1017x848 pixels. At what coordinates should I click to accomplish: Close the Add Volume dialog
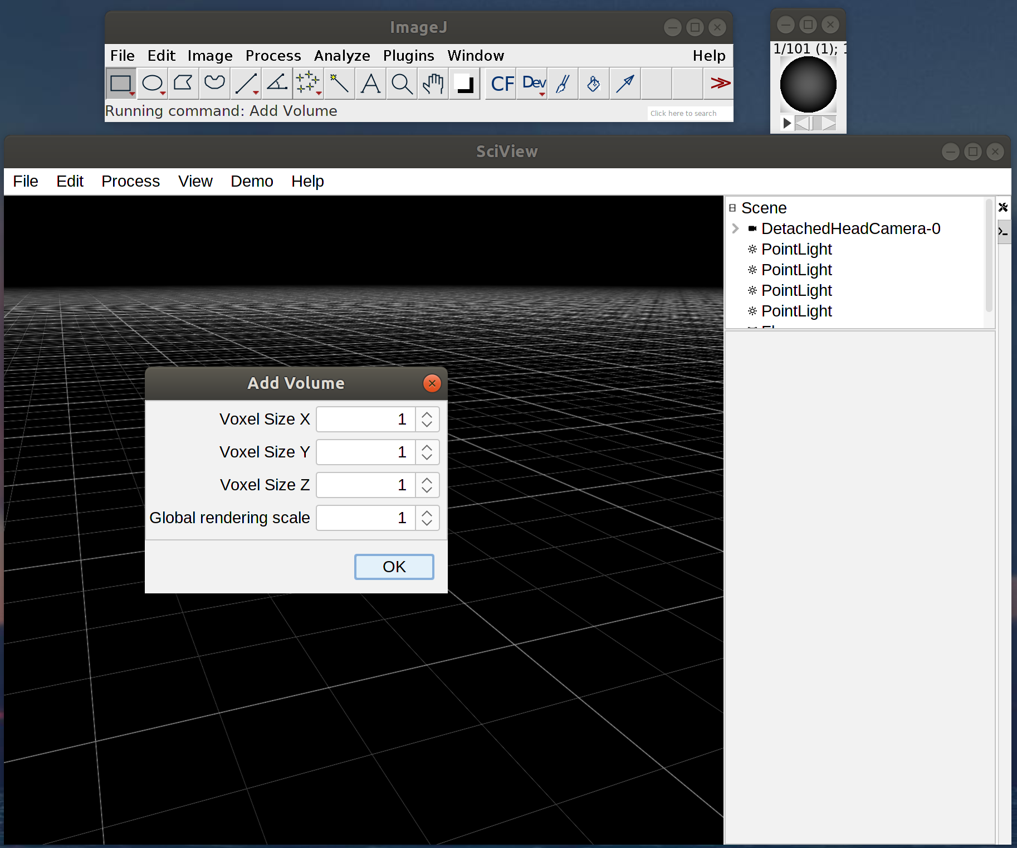pyautogui.click(x=432, y=383)
